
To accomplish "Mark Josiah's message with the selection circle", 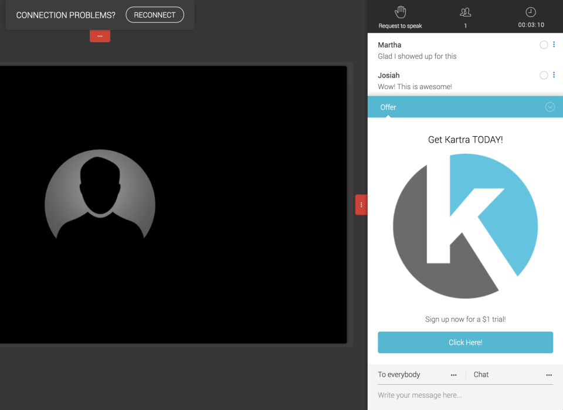I will (544, 75).
